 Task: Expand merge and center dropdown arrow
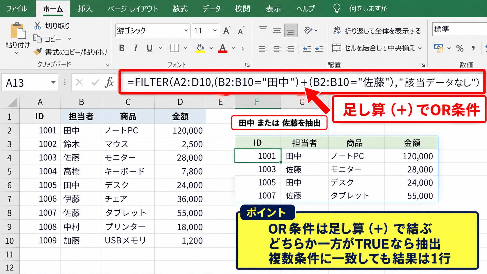(x=420, y=48)
